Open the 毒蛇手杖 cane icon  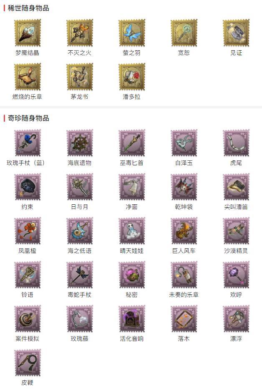point(80,275)
